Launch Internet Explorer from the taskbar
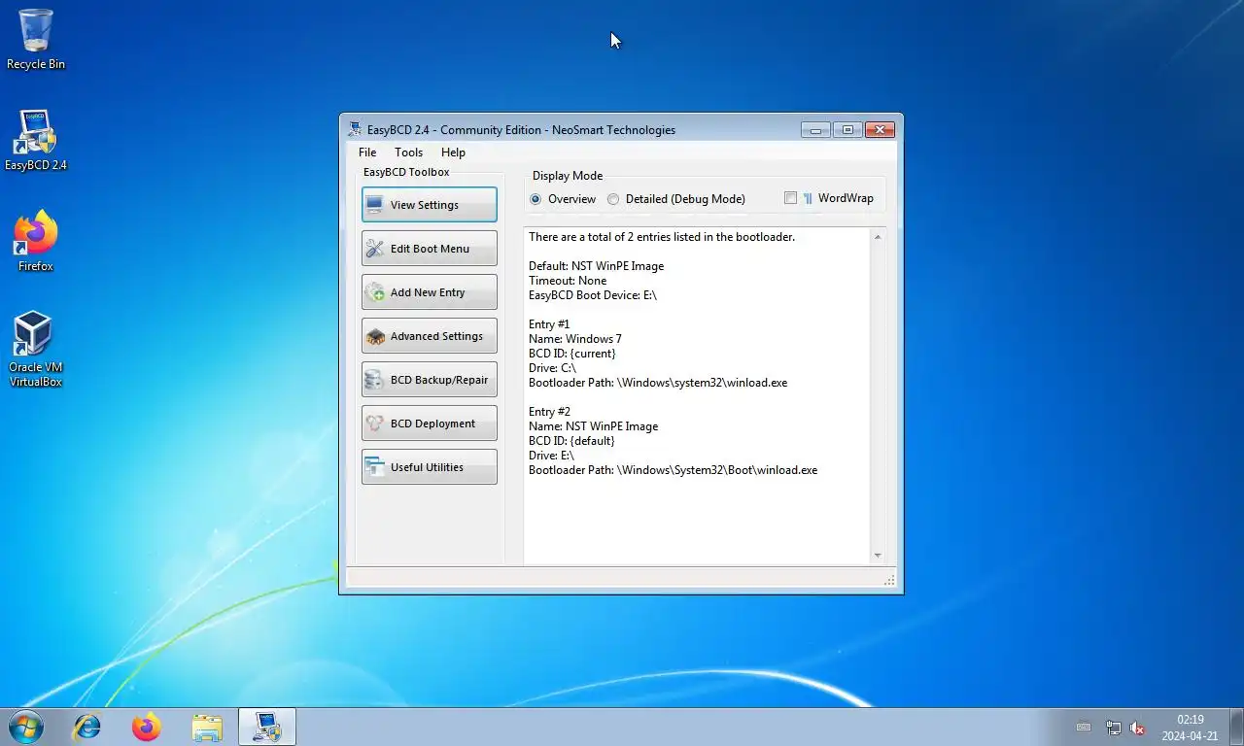Image resolution: width=1244 pixels, height=746 pixels. coord(87,727)
